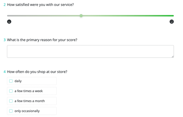Check the 'daily' checkbox
Viewport: 183px width, 117px height.
click(x=11, y=81)
